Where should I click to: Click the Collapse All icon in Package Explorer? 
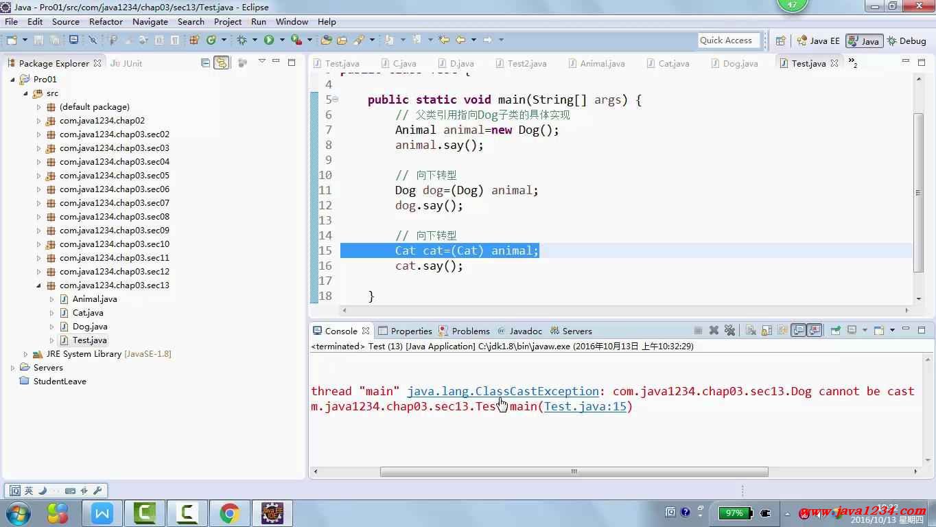point(205,62)
